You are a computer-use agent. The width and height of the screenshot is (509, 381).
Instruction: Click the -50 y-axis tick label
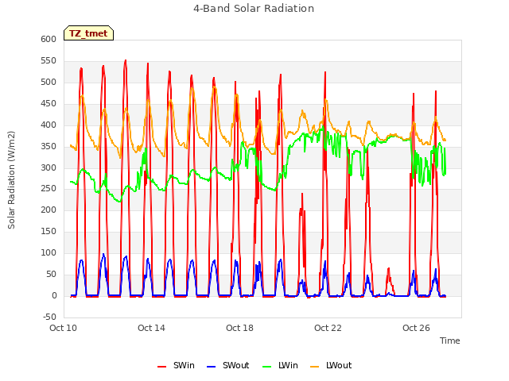(49, 317)
